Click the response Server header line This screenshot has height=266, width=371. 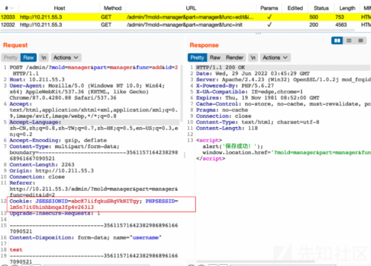tap(283, 80)
